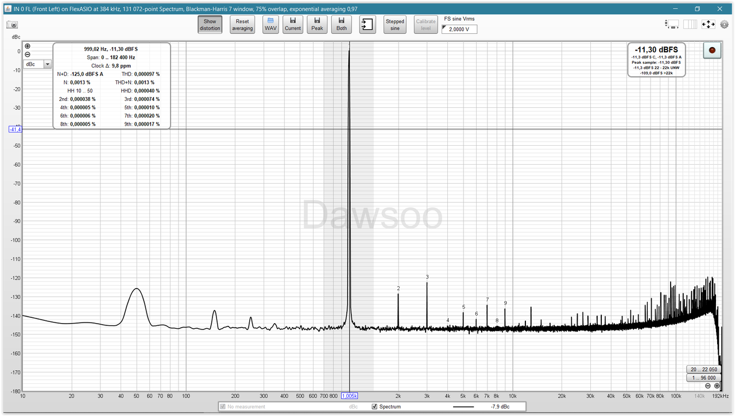Click the Span 0 .. 182 400 Hz text
The height and width of the screenshot is (416, 735).
pyautogui.click(x=111, y=57)
